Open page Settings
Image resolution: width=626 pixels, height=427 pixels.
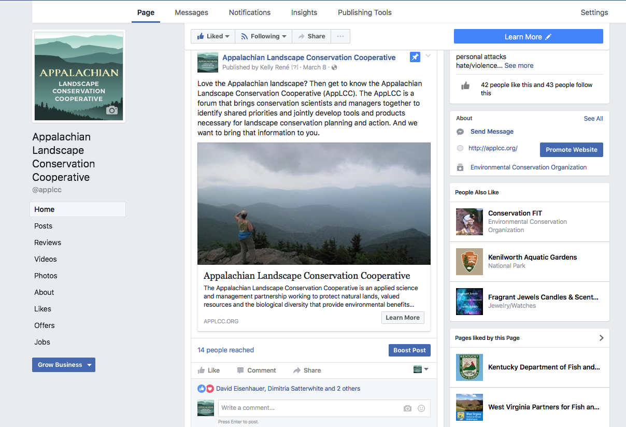[594, 12]
